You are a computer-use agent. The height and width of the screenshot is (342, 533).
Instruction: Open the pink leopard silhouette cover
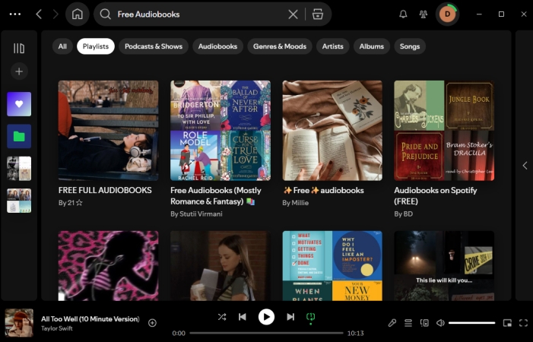point(108,266)
